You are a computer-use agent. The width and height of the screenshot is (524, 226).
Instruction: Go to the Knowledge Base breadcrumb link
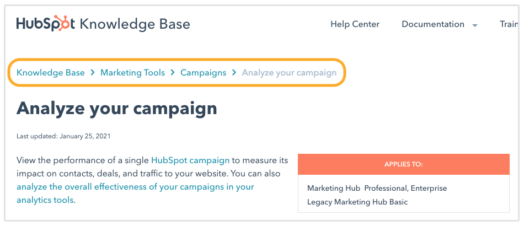point(51,73)
